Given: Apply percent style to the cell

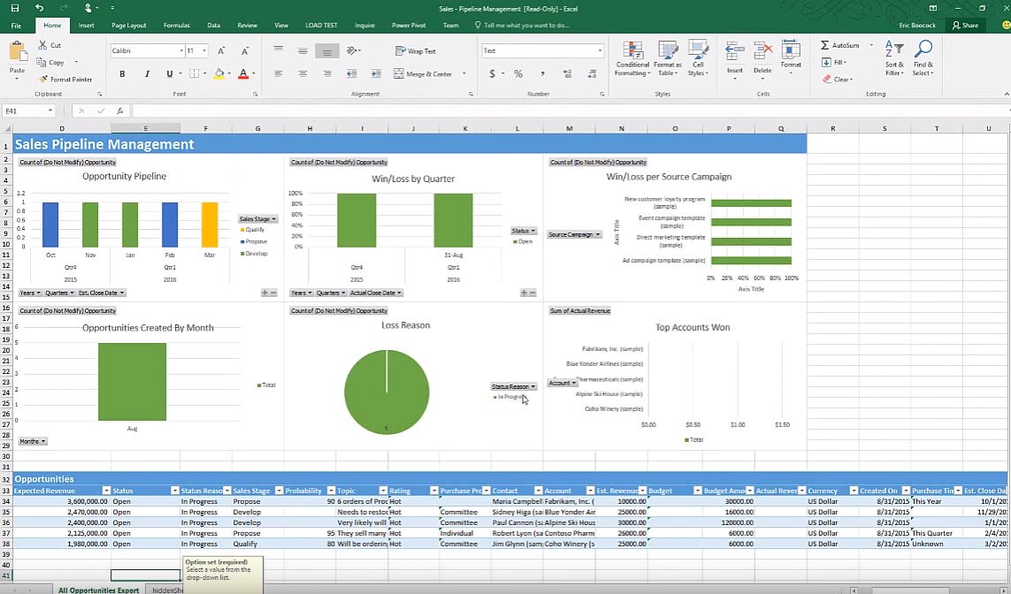Looking at the screenshot, I should coord(518,74).
